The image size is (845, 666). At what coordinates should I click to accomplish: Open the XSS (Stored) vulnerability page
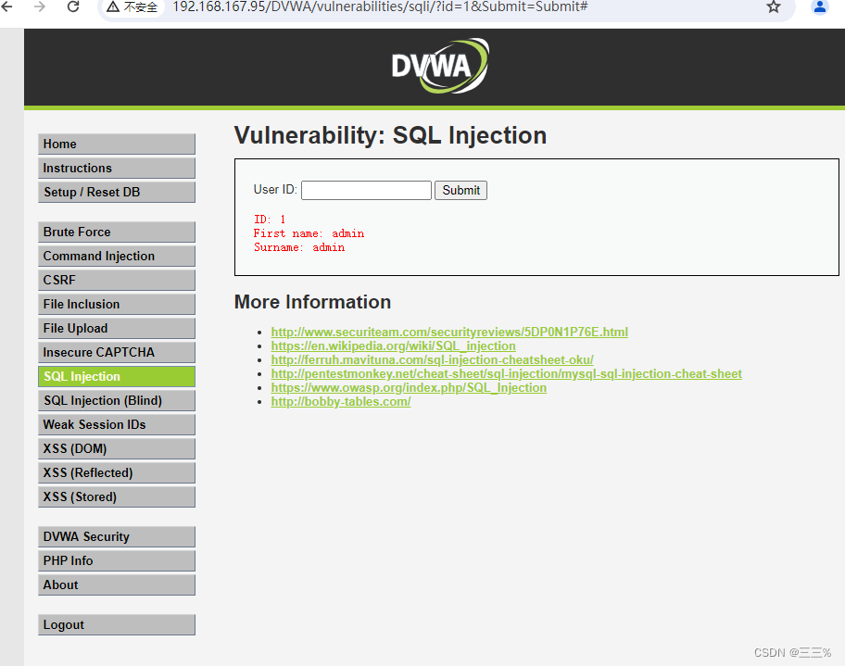coord(116,496)
